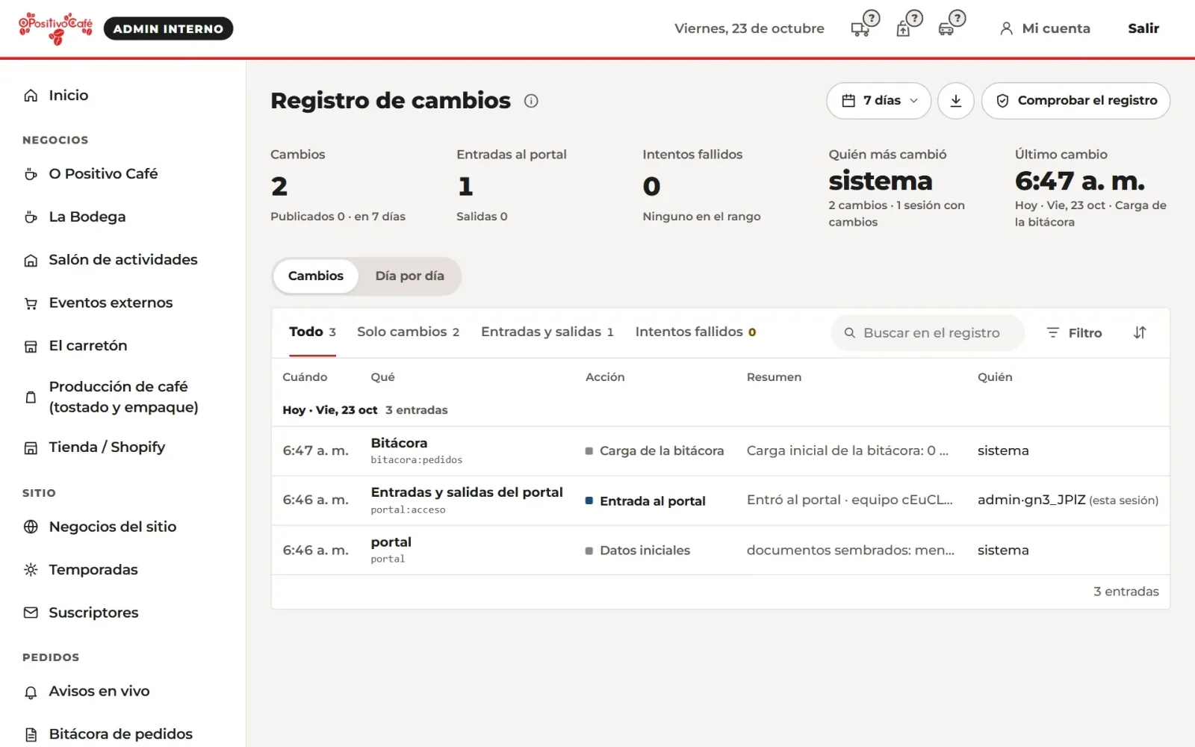Open Producción de café (tostado y empaque)

tap(122, 397)
